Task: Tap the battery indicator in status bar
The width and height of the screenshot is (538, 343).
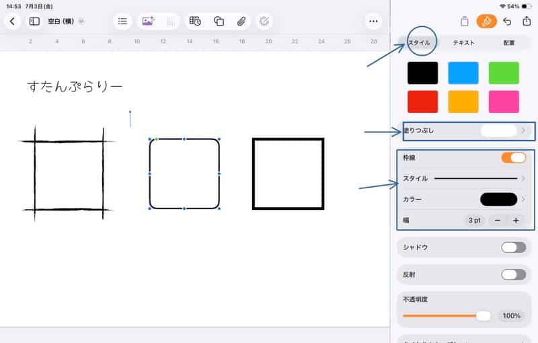Action: tap(527, 6)
